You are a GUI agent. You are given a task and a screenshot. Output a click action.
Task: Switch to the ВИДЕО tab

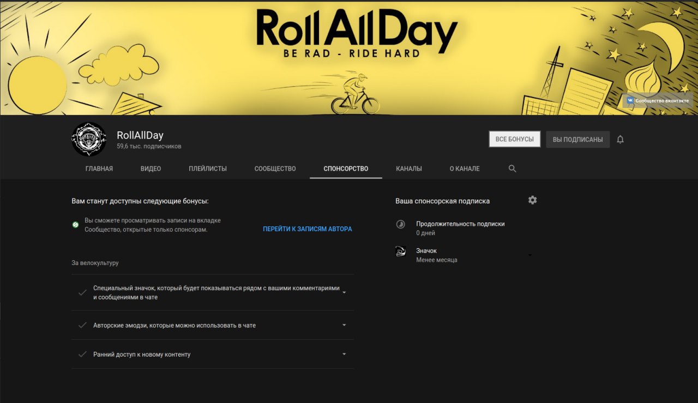151,169
